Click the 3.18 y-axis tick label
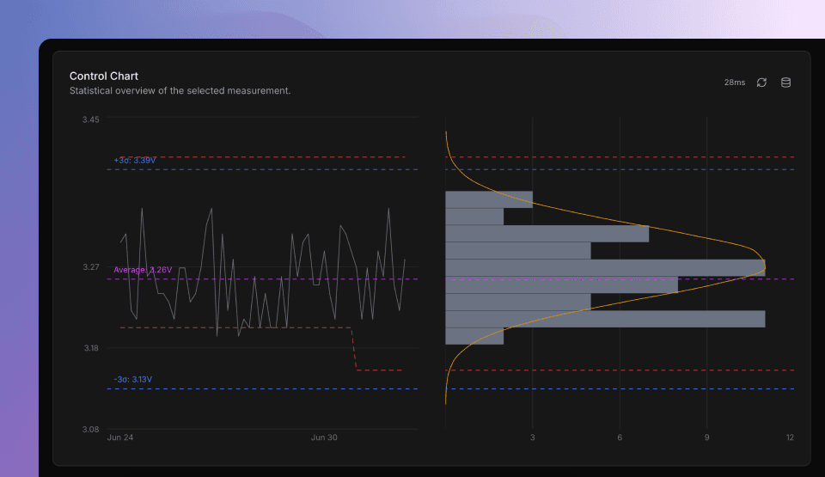Image resolution: width=825 pixels, height=477 pixels. coord(90,348)
